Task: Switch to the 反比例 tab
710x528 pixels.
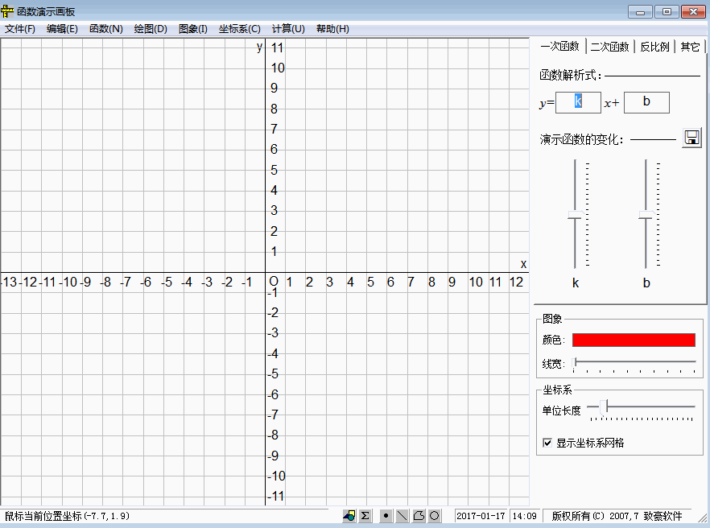Action: (x=654, y=47)
